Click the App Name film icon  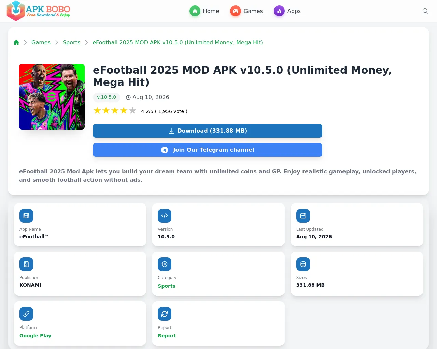tap(26, 216)
